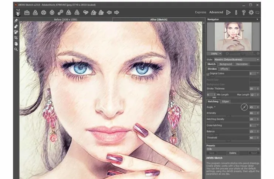
Task: Expand the Presets dropdown list
Action: point(233,149)
